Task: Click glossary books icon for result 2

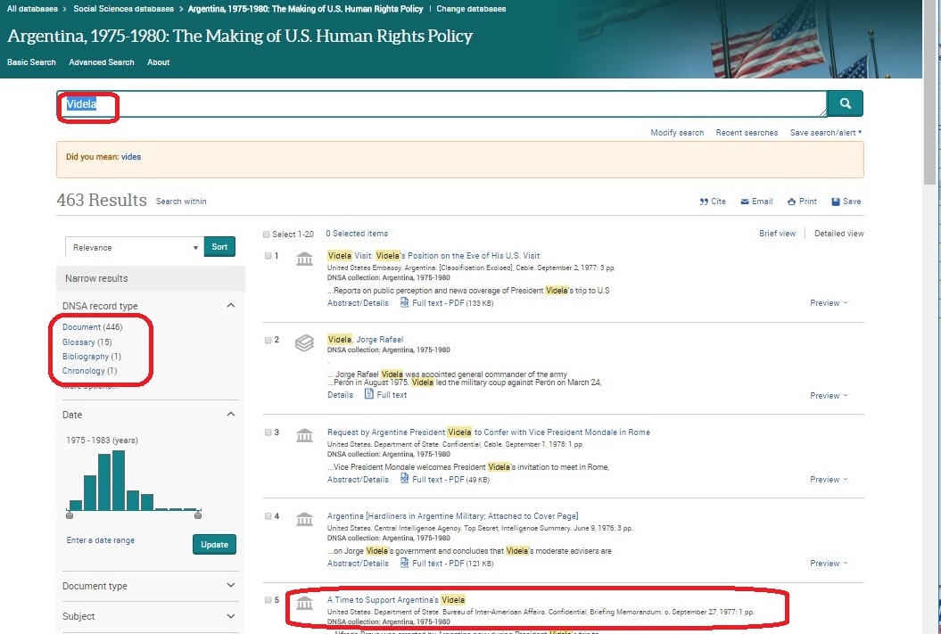Action: coord(304,343)
